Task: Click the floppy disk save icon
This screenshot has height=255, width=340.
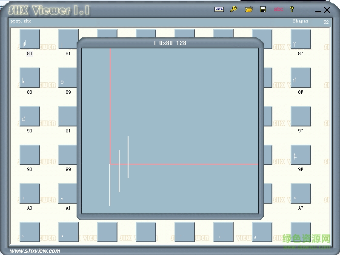Action: [x=263, y=9]
